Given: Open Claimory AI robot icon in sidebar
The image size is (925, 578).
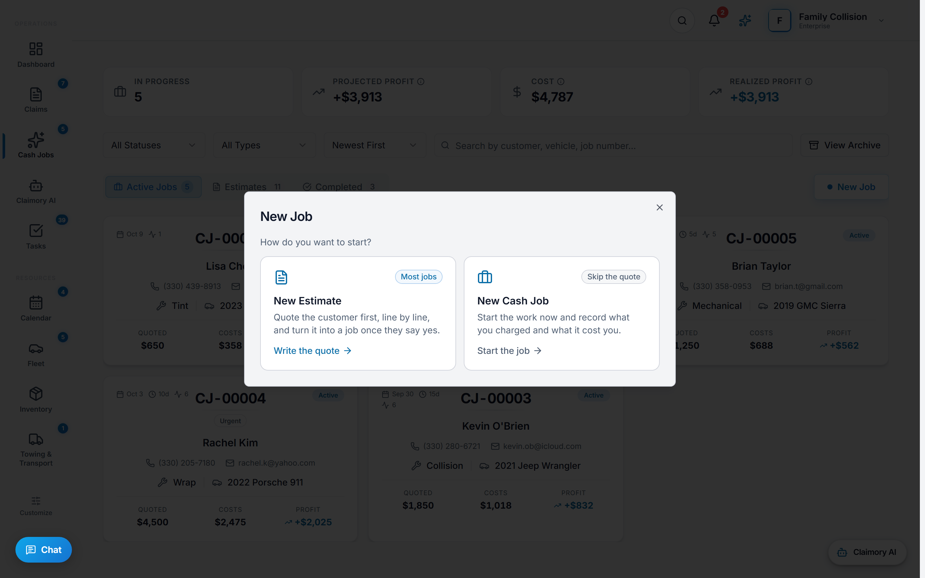Looking at the screenshot, I should tap(36, 186).
